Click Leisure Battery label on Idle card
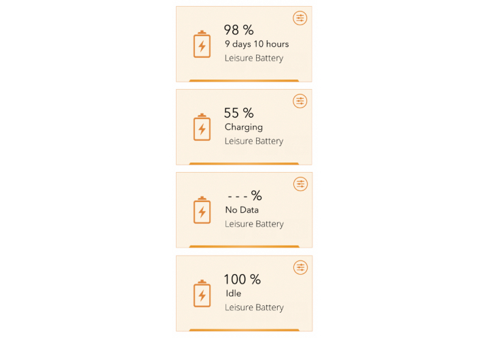This screenshot has height=338, width=489. pyautogui.click(x=255, y=307)
